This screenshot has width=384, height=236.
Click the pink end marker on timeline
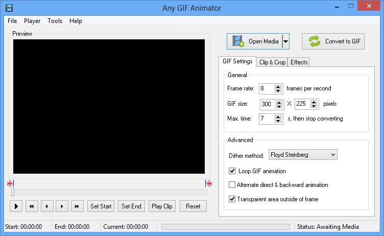click(209, 183)
